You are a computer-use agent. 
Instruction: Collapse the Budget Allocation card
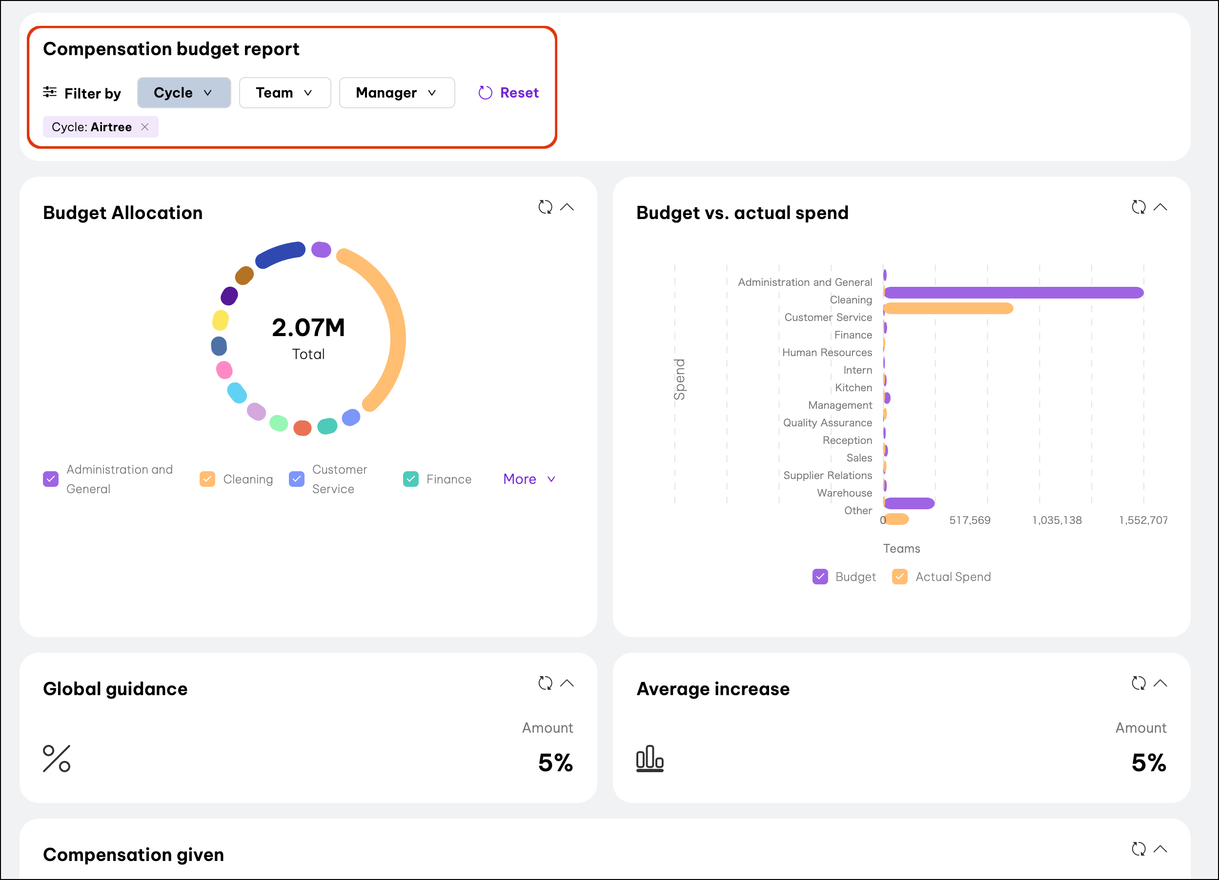567,207
